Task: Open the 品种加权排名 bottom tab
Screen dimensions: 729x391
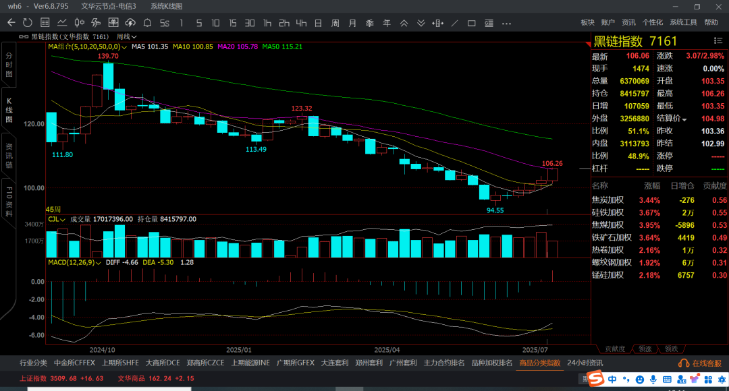Action: [492, 363]
